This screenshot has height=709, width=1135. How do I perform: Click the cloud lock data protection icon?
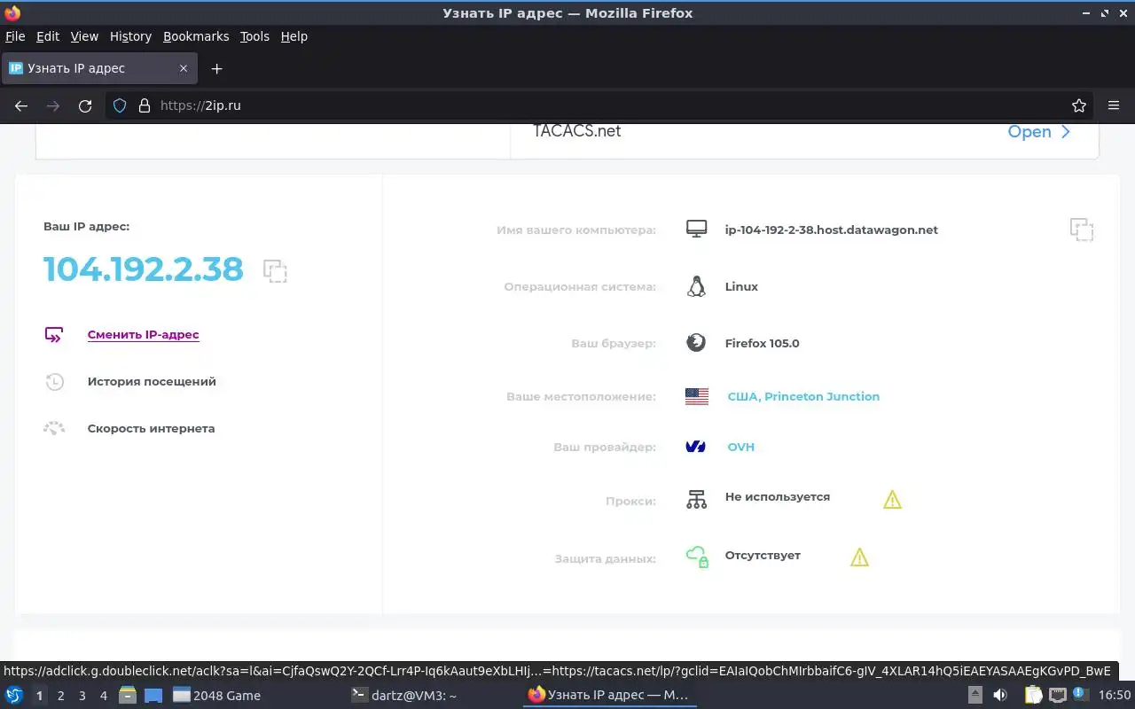697,557
